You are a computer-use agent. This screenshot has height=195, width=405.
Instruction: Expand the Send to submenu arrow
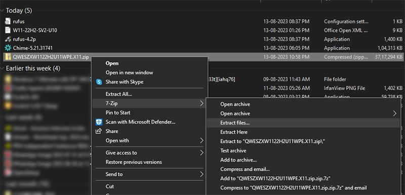(201, 174)
